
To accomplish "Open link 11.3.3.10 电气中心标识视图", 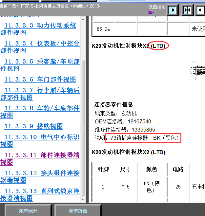I will [x=40, y=140].
